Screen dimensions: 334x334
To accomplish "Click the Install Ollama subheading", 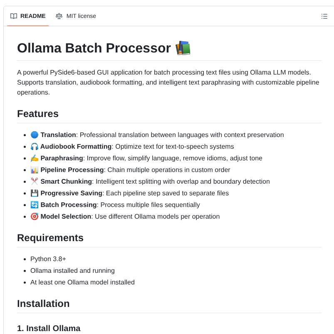I will point(49,328).
